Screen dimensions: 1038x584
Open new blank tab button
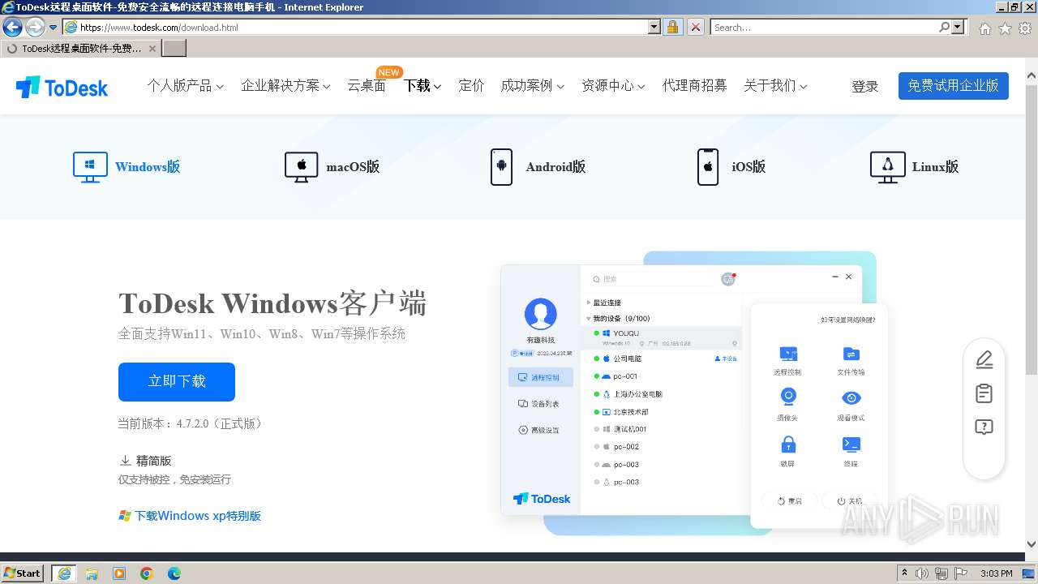(x=174, y=49)
